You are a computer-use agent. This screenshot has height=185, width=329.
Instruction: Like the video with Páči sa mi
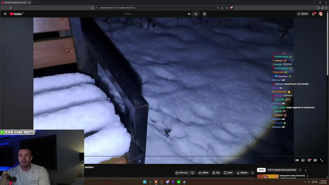pos(181,173)
